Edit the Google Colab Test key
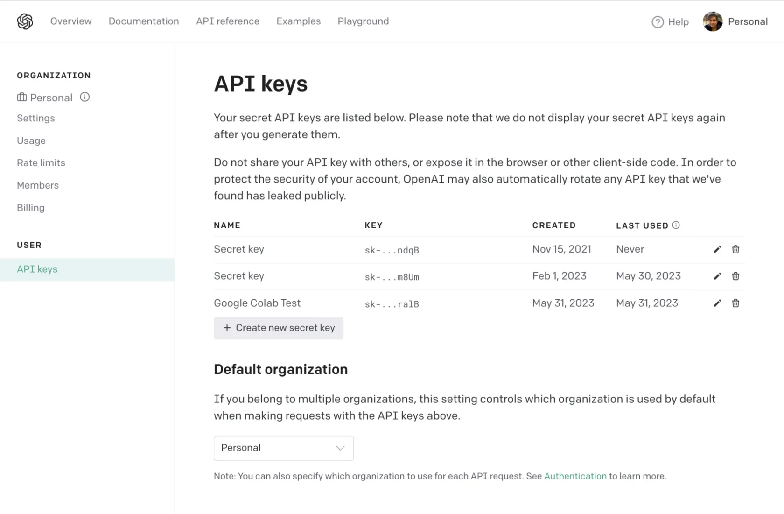The image size is (784, 514). (717, 303)
